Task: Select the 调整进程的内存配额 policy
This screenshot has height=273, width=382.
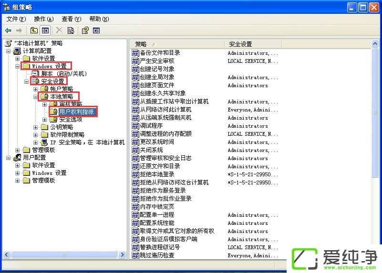Action: (165, 133)
